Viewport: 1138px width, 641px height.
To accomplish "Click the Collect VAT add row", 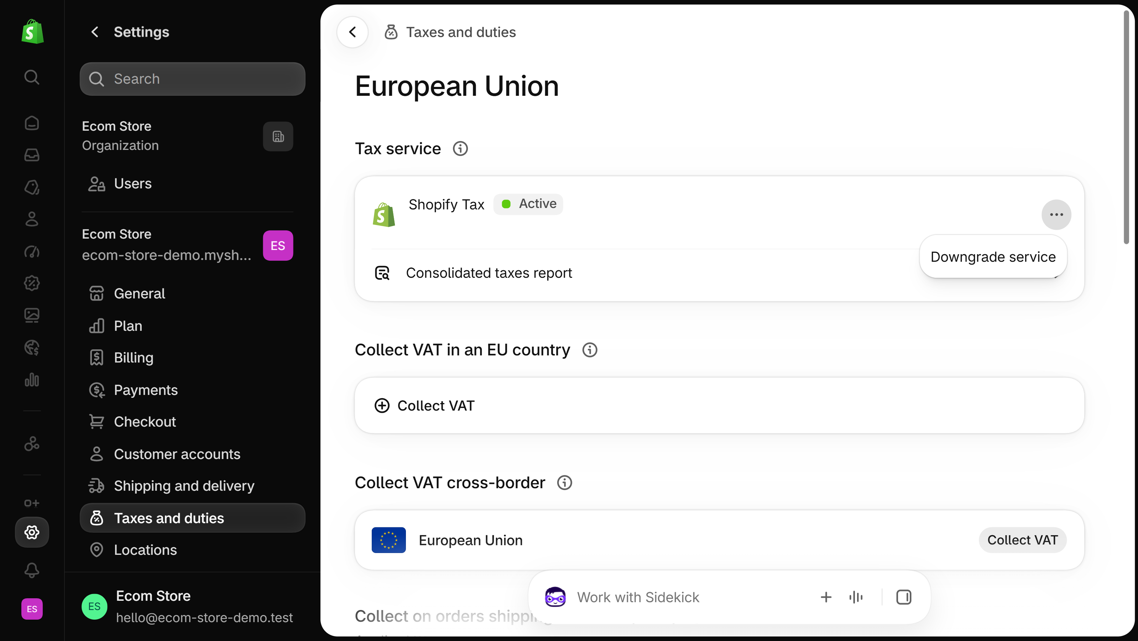I will [719, 406].
